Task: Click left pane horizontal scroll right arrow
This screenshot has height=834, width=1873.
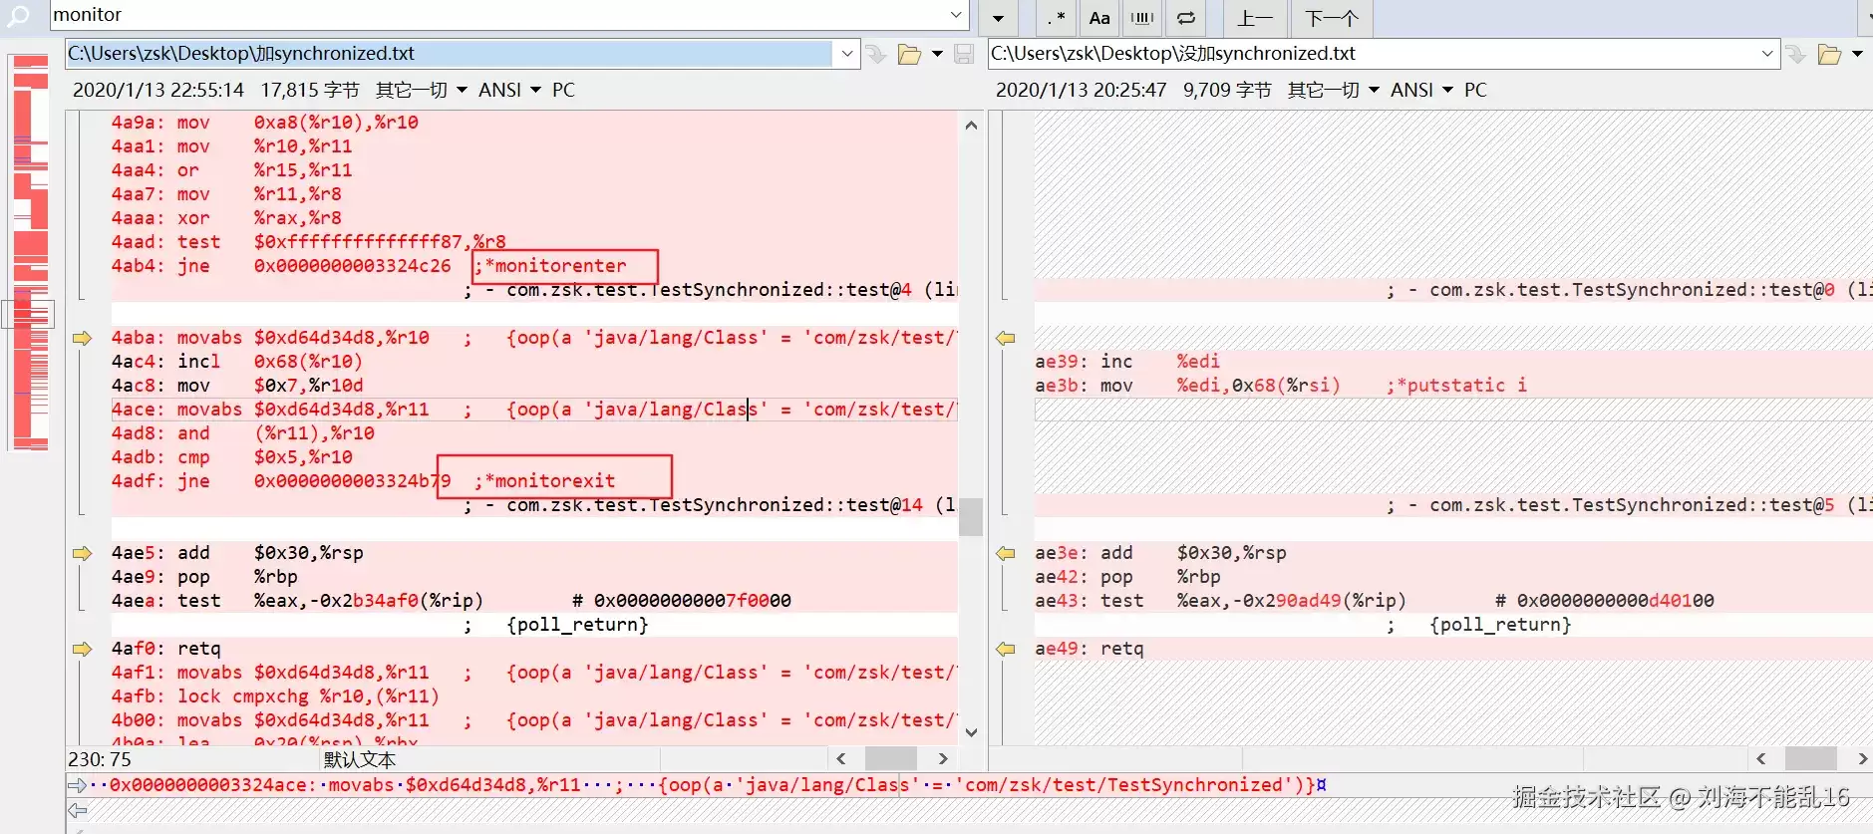Action: pos(943,759)
